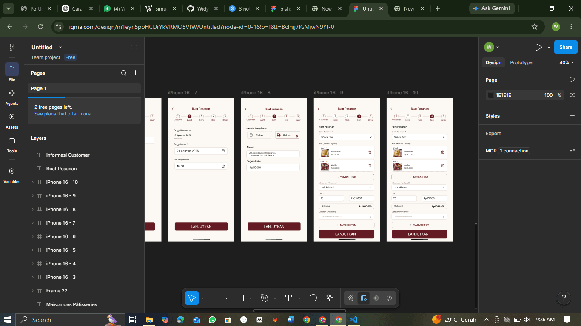Toggle the minimize UI panel icon
Viewport: 581px width, 326px height.
(x=134, y=47)
